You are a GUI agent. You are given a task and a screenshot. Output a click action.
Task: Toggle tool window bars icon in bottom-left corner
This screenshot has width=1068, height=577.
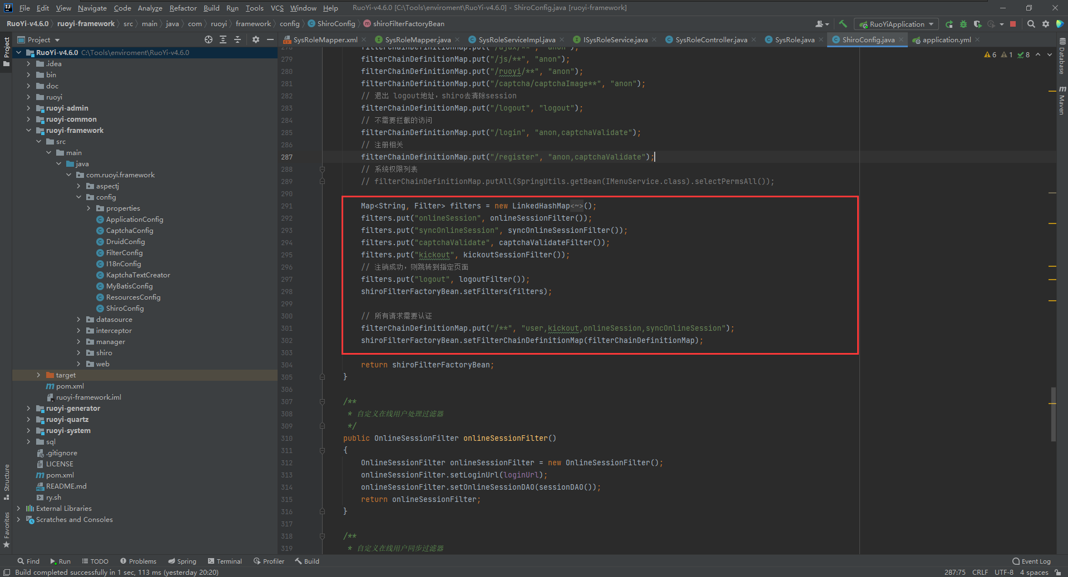[6, 572]
